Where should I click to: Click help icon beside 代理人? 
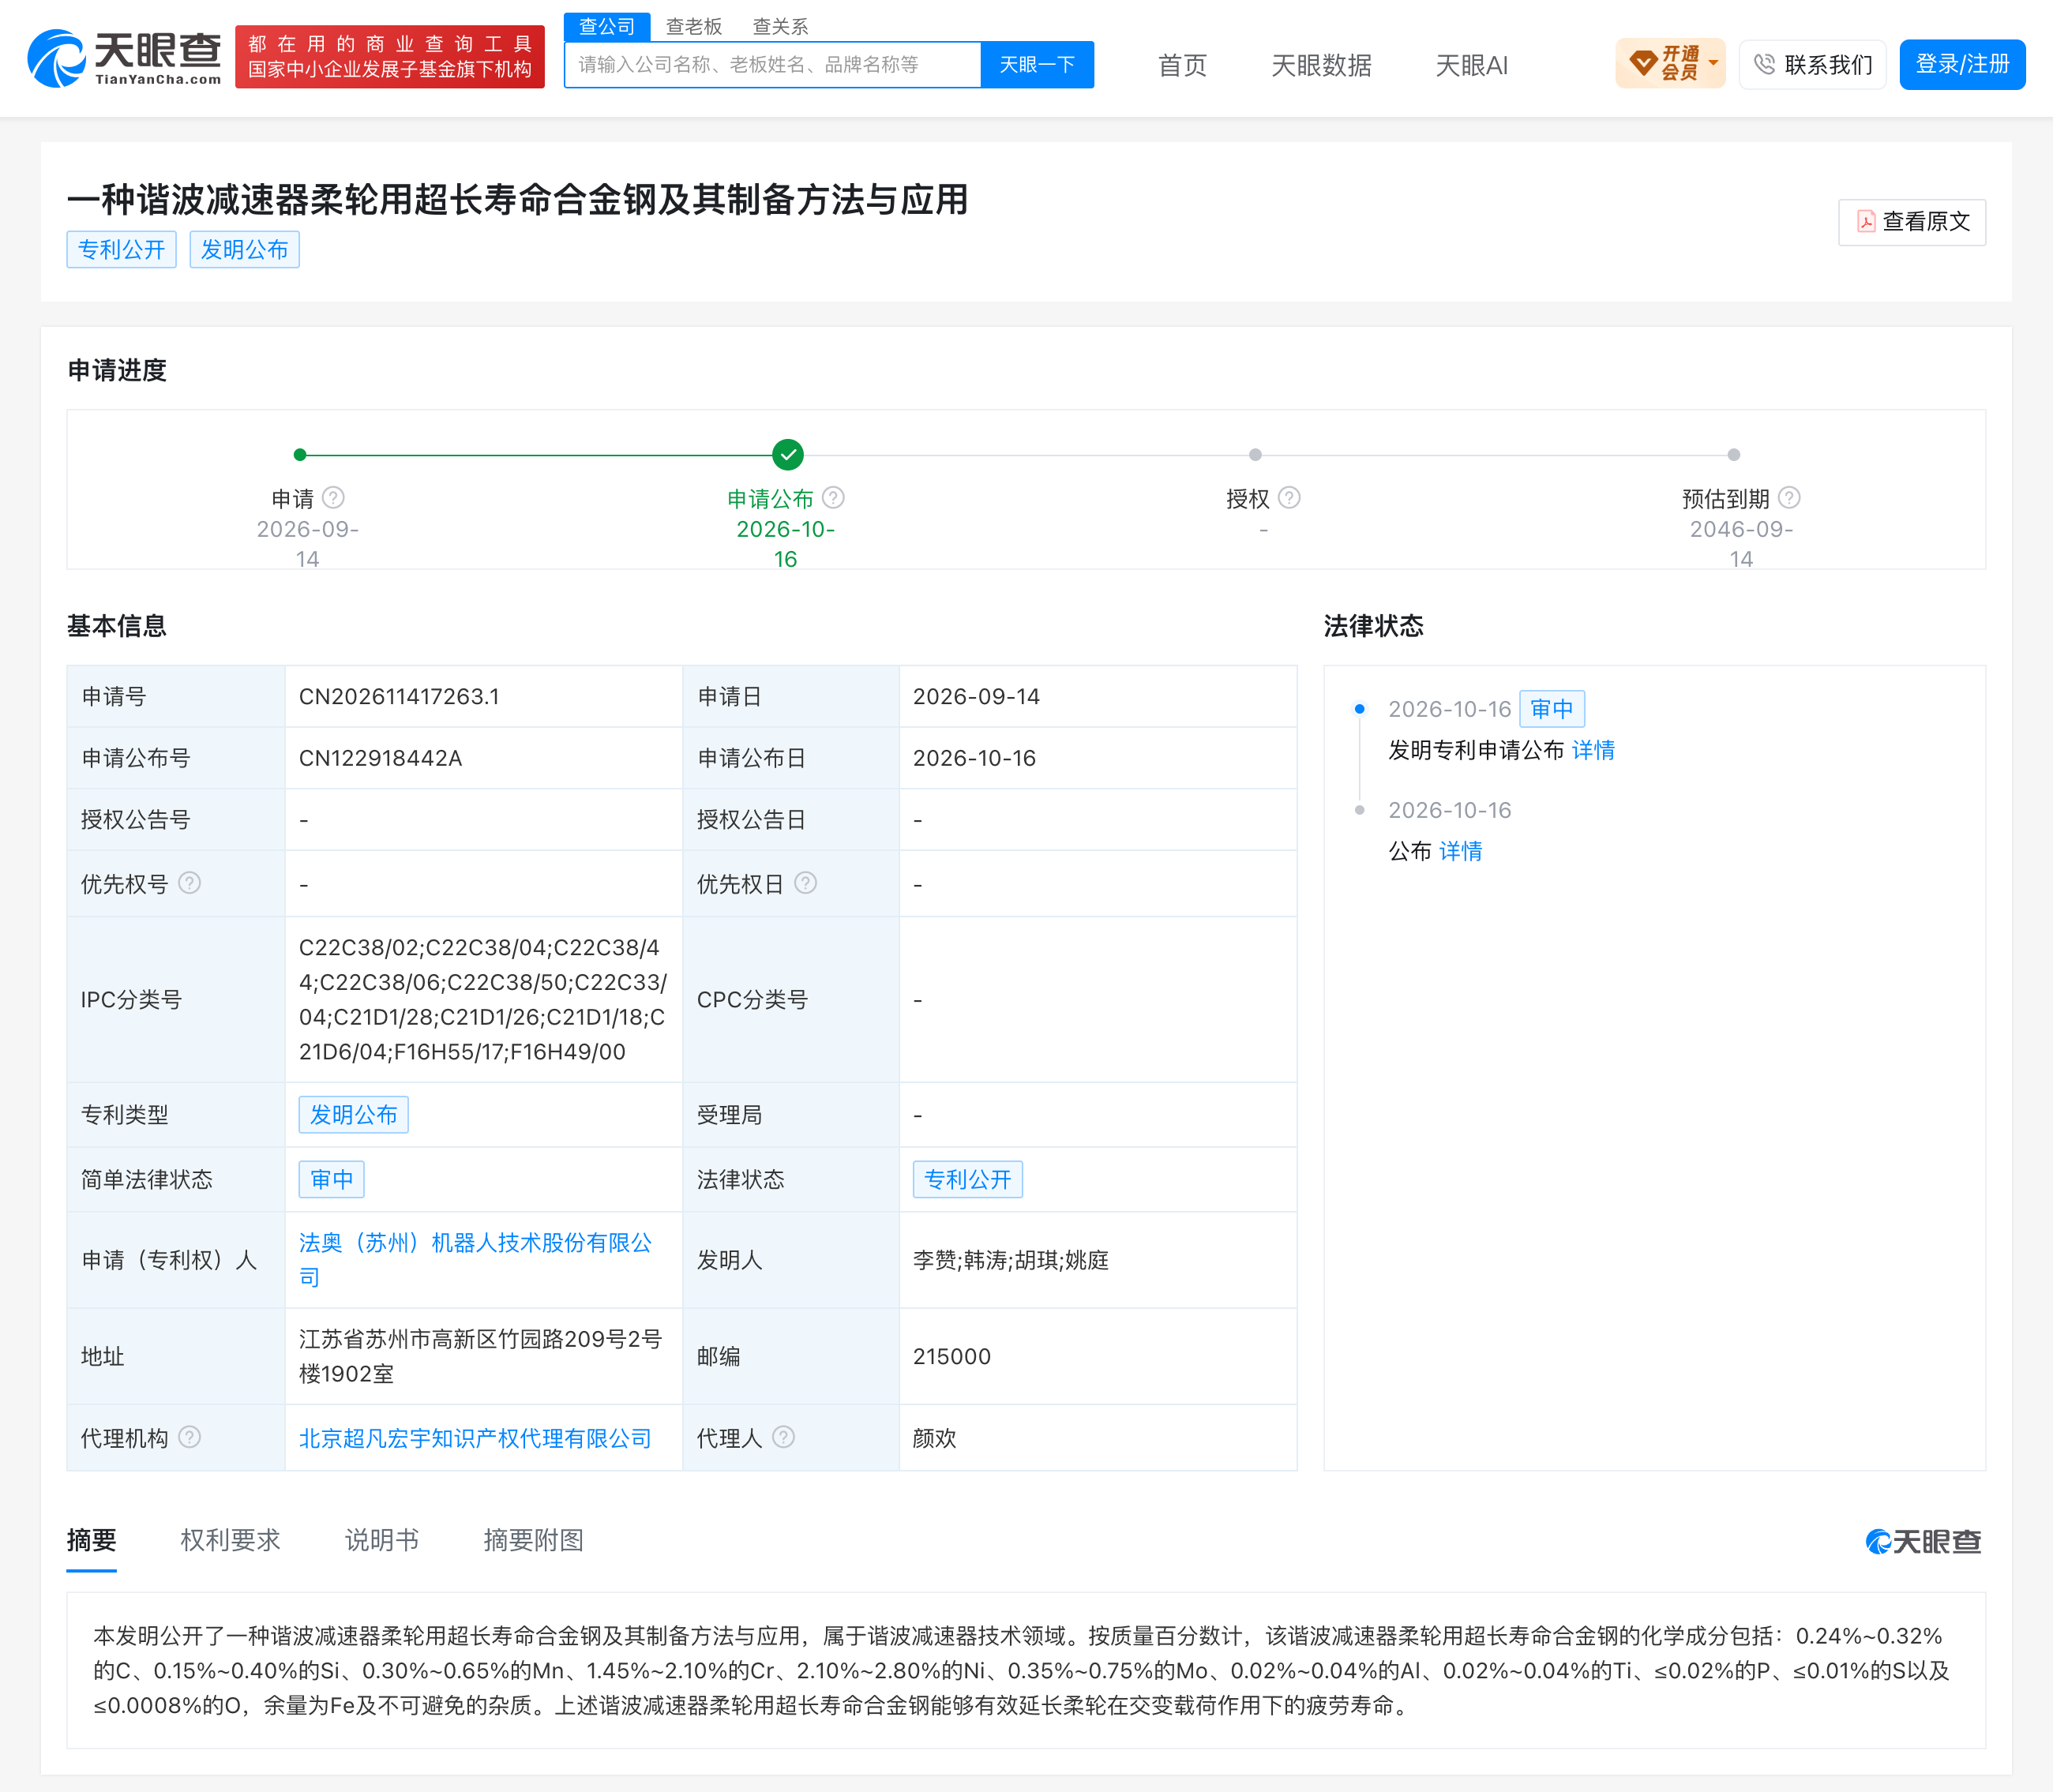click(x=784, y=1437)
